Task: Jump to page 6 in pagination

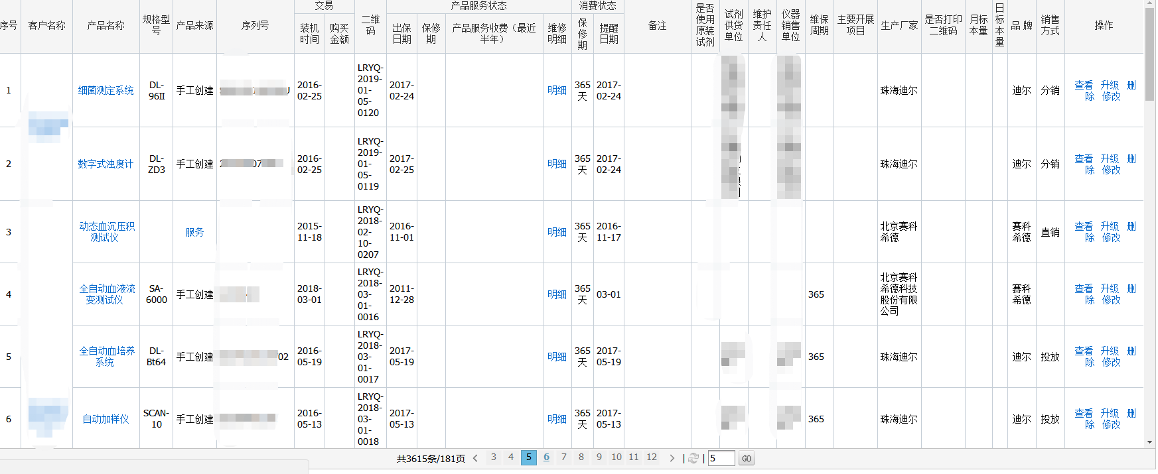Action: (546, 457)
